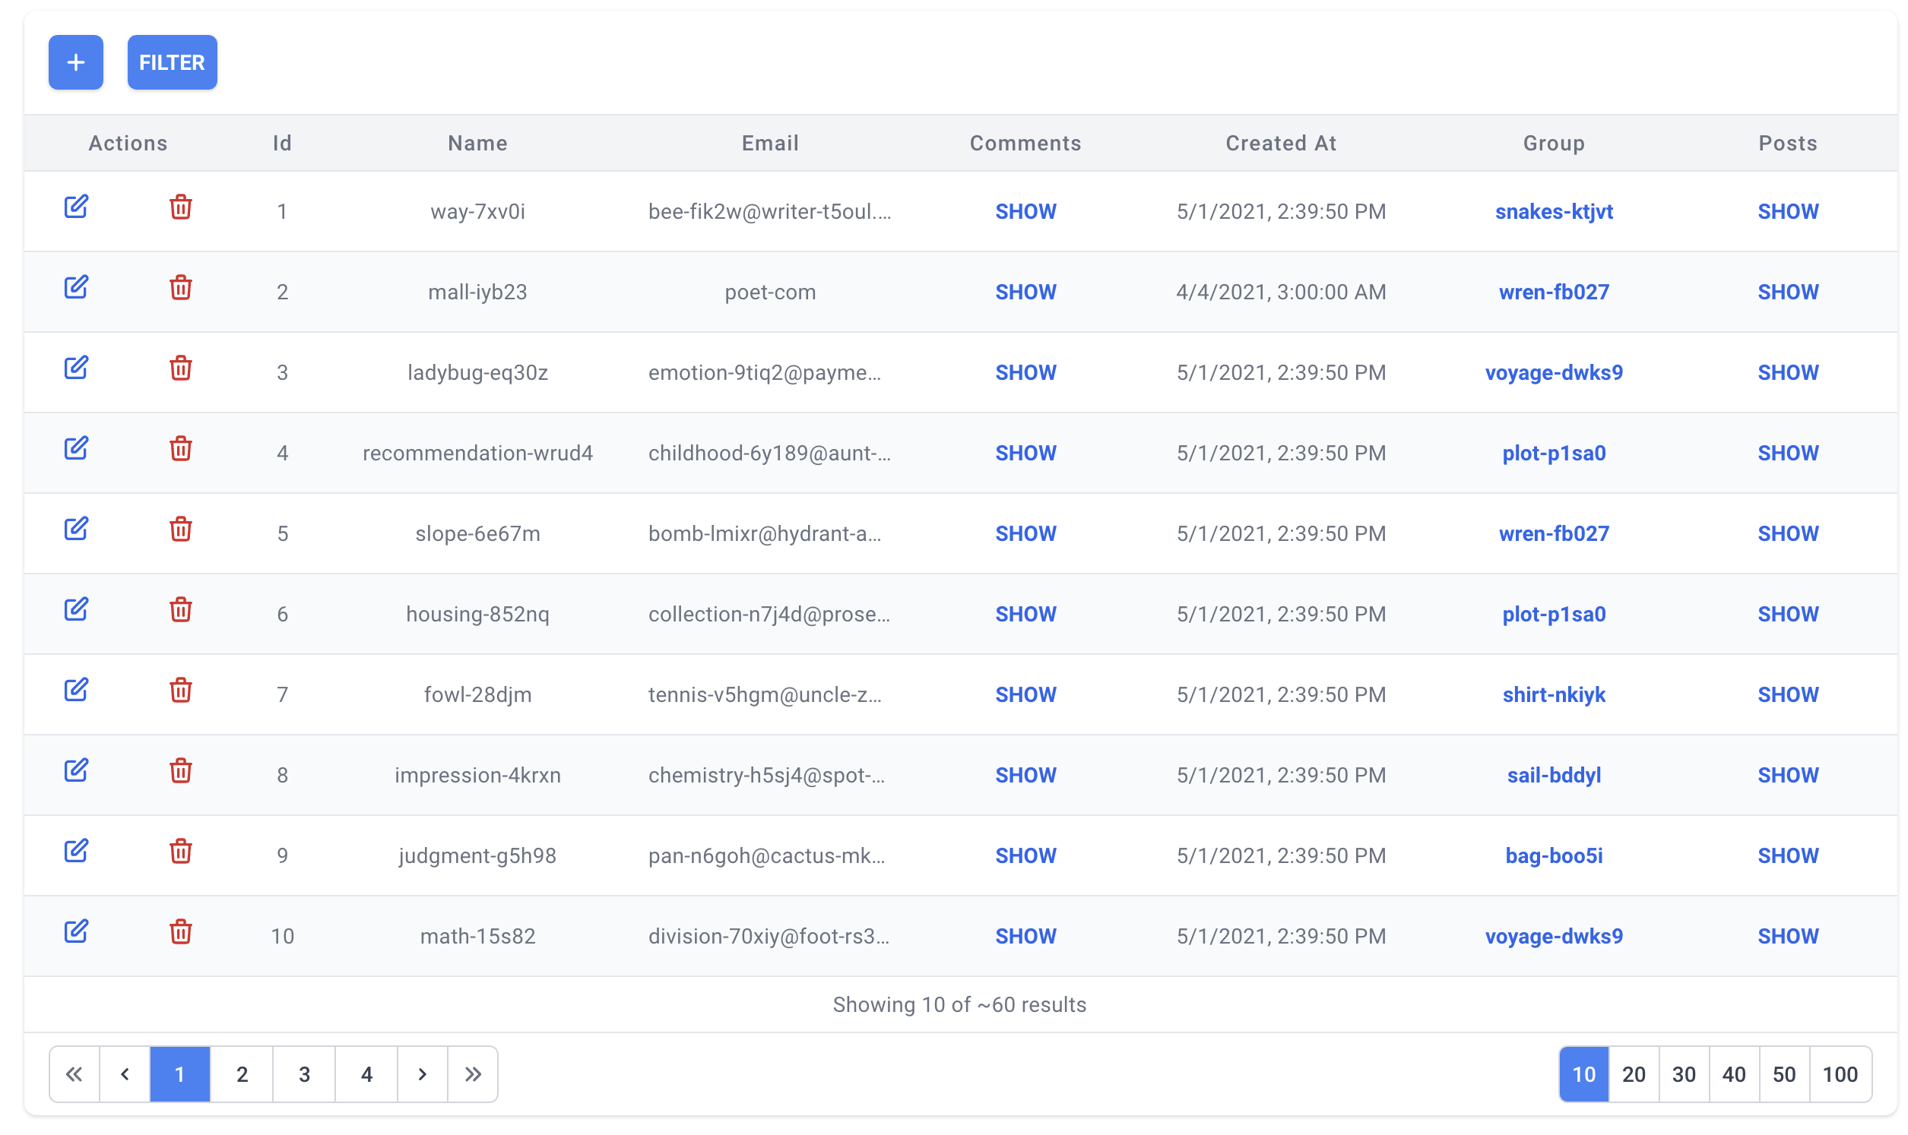Delete the slope-6e67m row
Screen dimensions: 1908x1135
[181, 530]
